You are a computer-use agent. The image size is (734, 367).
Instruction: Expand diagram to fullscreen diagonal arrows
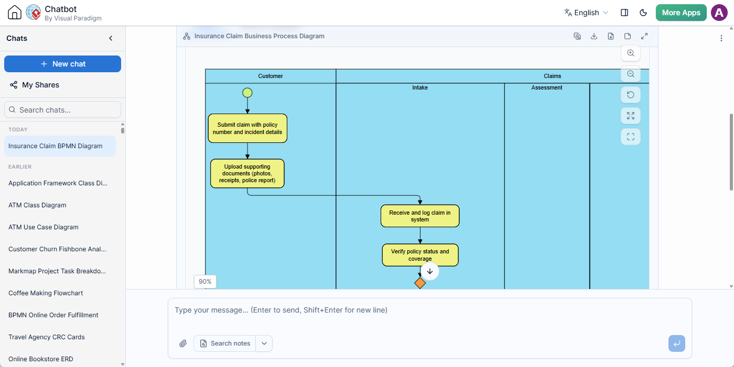(x=644, y=36)
